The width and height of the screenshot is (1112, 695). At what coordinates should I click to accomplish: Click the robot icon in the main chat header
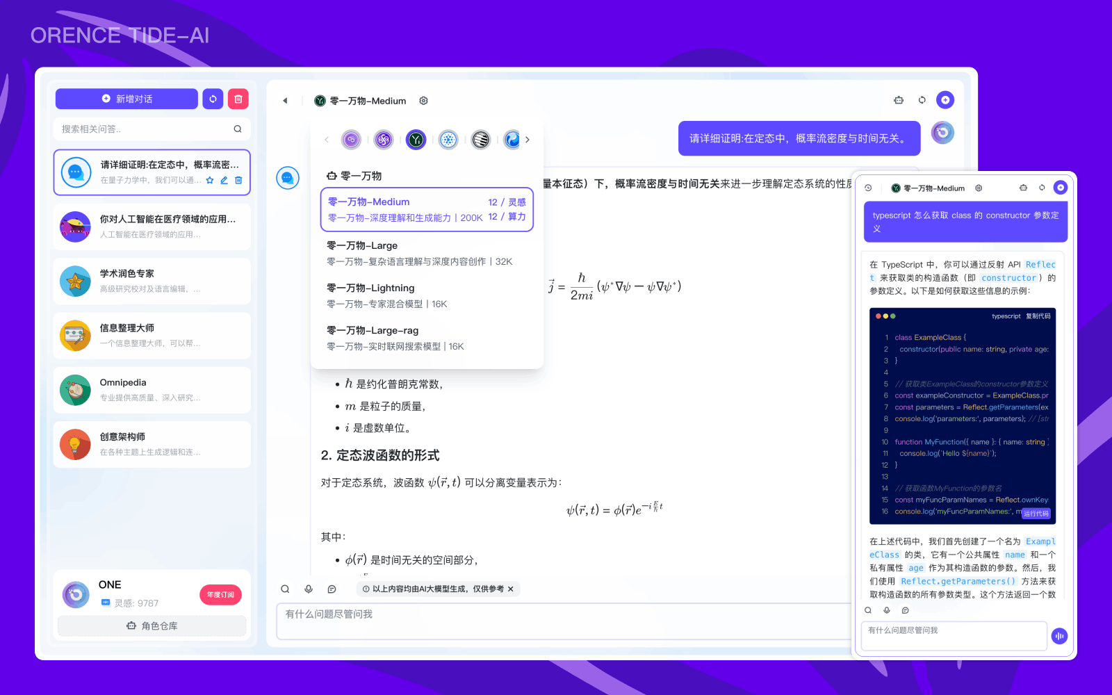899,100
